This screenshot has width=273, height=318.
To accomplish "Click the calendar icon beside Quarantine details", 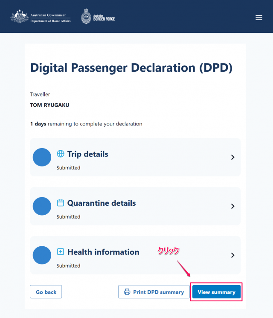I will [x=61, y=203].
